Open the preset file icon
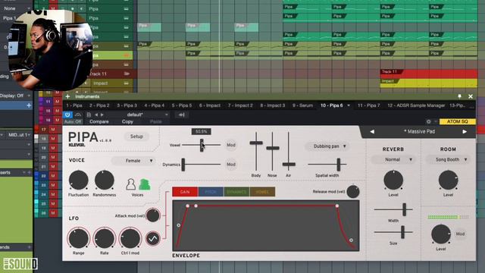The image size is (485, 273). point(89,115)
